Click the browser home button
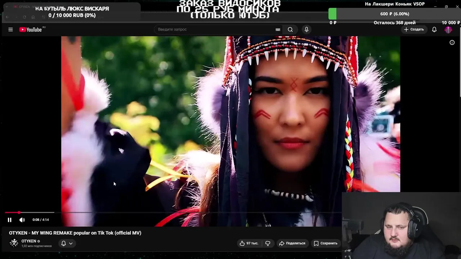 click(33, 17)
